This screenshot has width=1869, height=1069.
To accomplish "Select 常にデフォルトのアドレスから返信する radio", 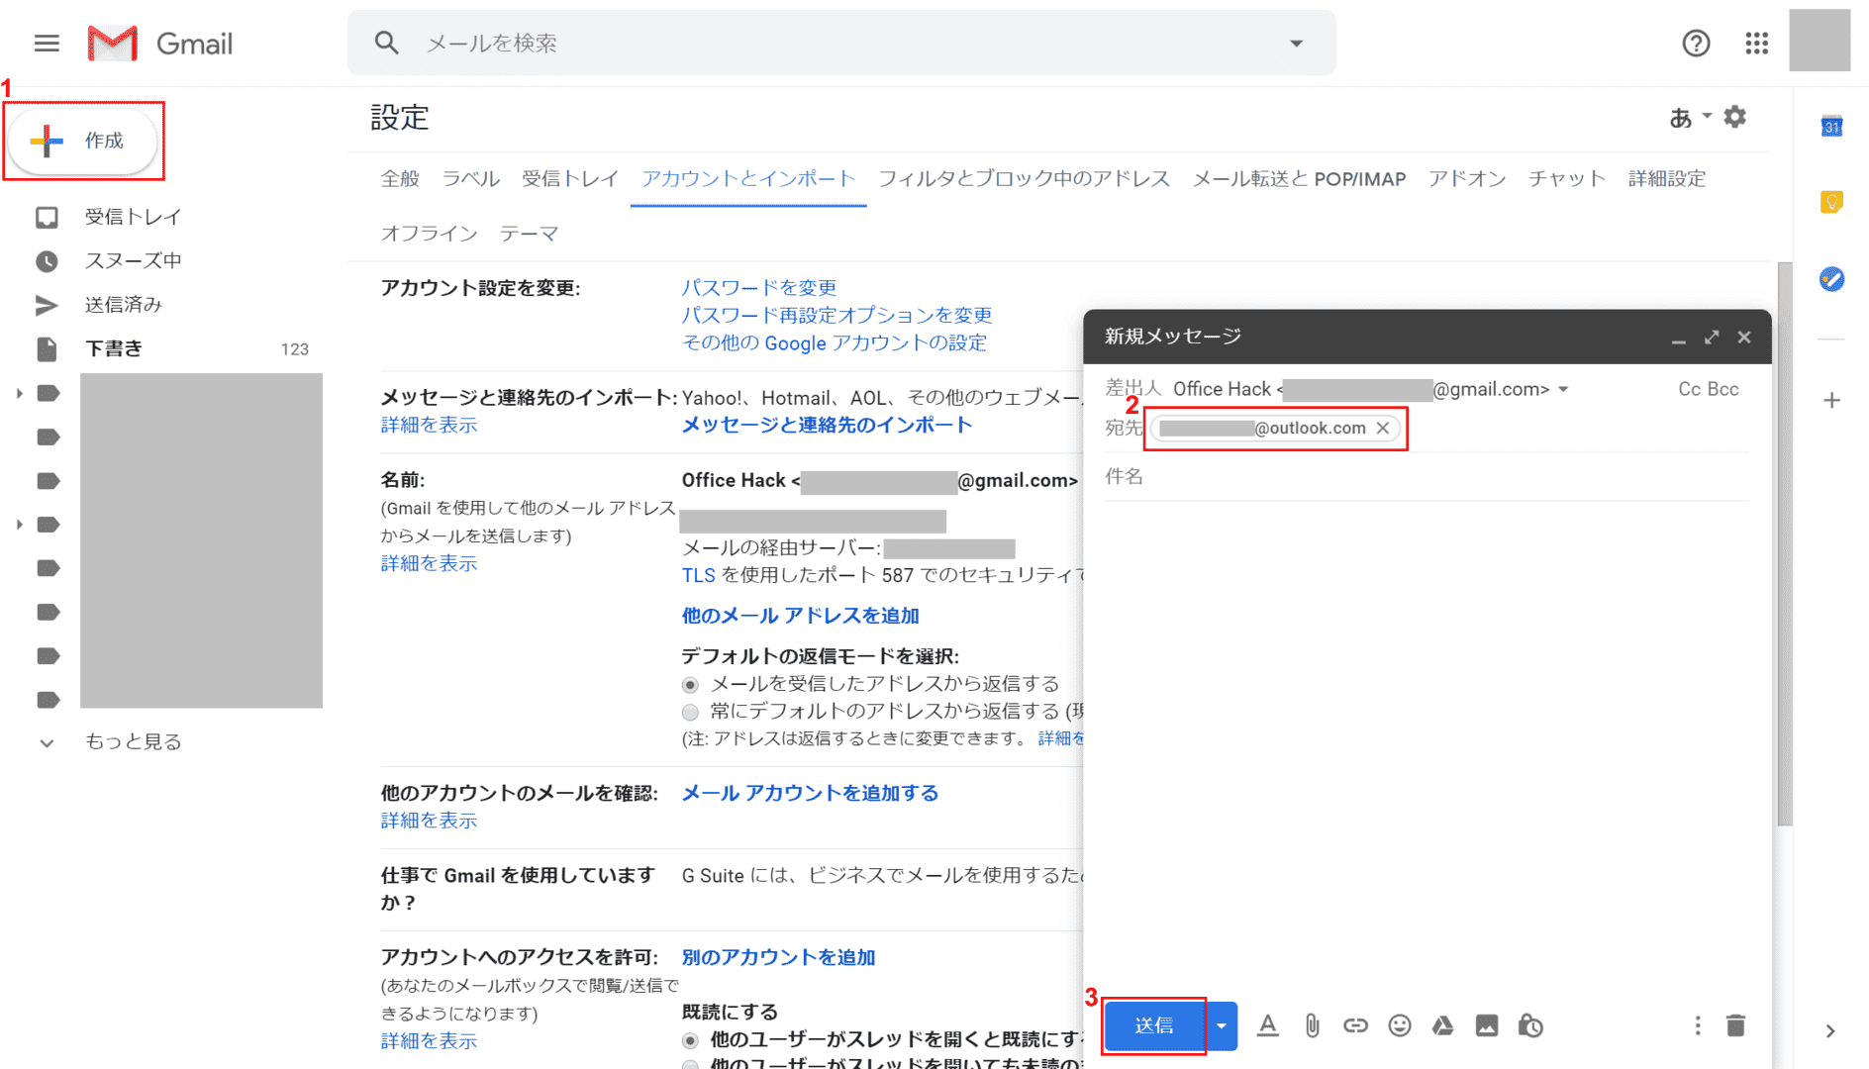I will pos(690,712).
